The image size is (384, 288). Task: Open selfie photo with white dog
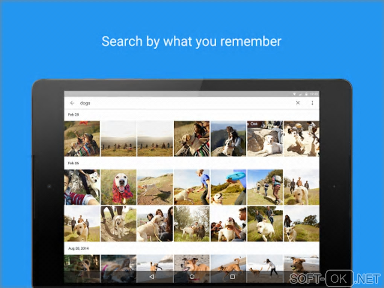pyautogui.click(x=82, y=187)
